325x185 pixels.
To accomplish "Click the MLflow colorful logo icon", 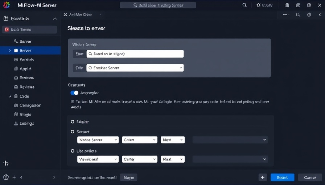I will click(x=7, y=5).
